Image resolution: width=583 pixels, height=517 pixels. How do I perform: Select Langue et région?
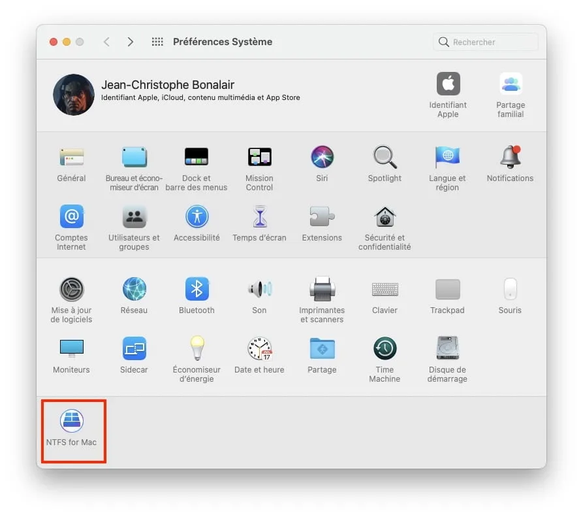(x=447, y=157)
